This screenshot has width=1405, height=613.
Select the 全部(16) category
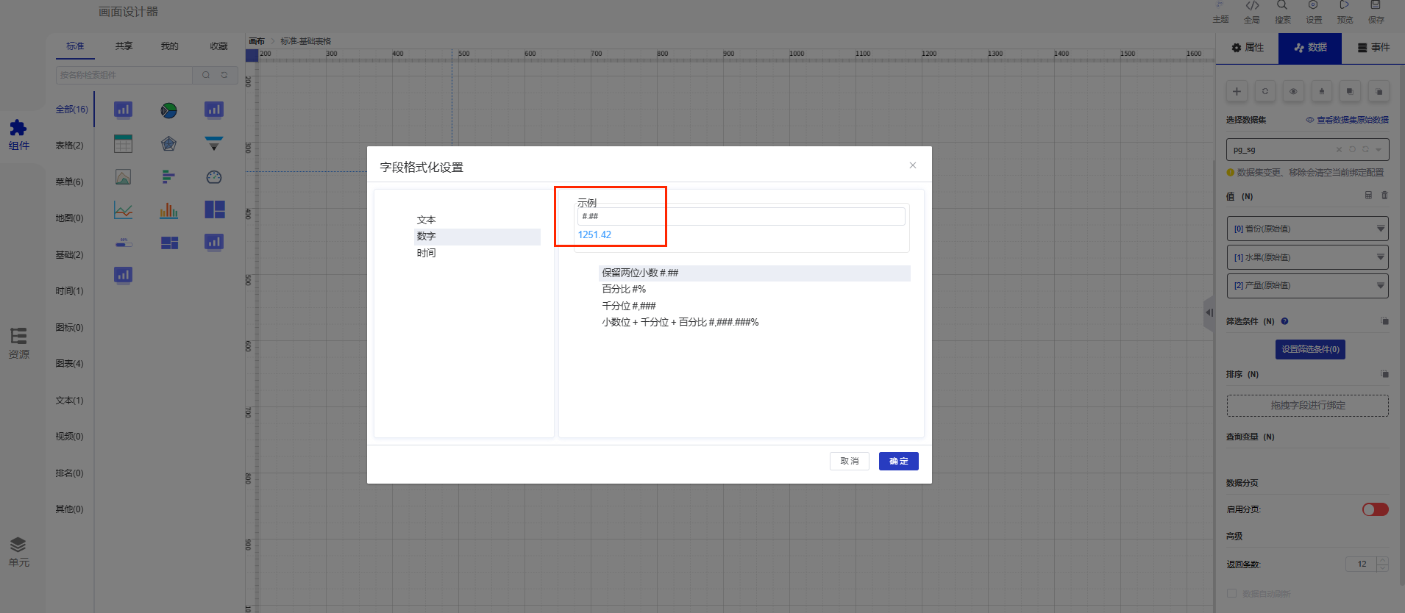coord(72,110)
